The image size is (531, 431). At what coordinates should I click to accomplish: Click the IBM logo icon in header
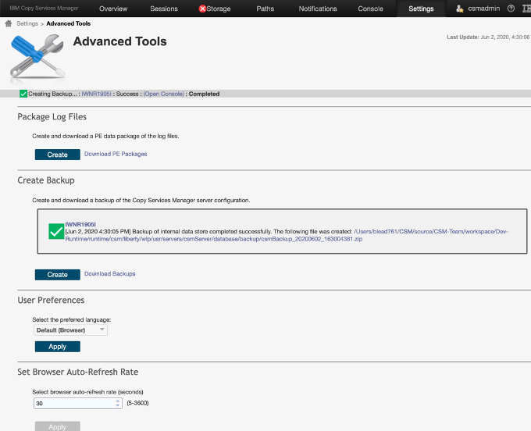[527, 9]
